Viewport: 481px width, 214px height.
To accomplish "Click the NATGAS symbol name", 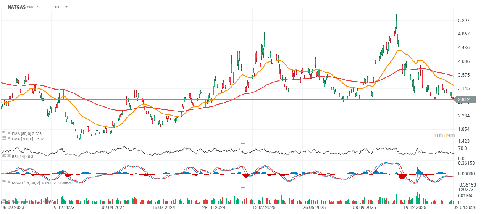I will coord(16,7).
